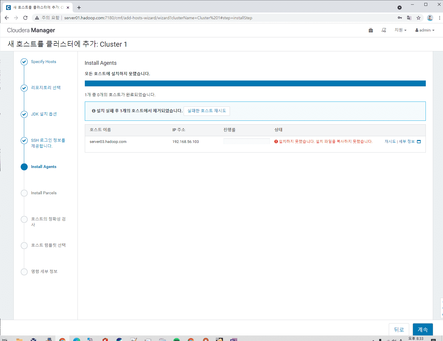This screenshot has width=443, height=341.
Task: Click the 실패한 호스트 재시도 button
Action: (x=207, y=111)
